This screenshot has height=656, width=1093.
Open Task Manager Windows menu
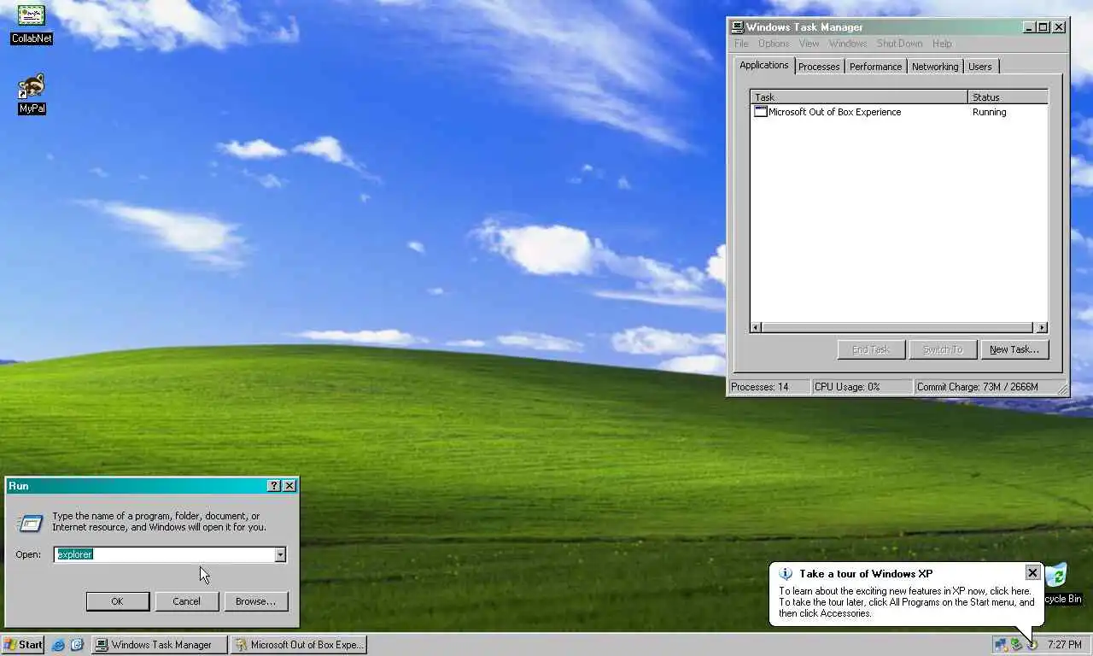[x=848, y=44]
